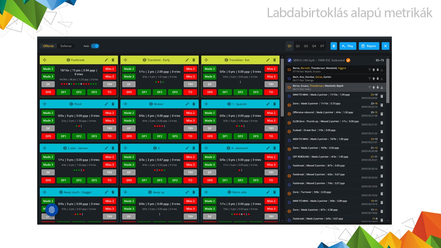The height and width of the screenshot is (248, 441).
Task: Move the Boros, Bernath lineup to bottom
Action: 382,70
